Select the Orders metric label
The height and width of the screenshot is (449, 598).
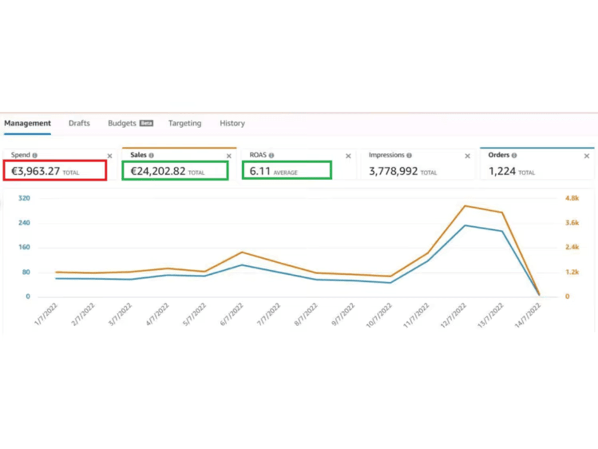click(x=499, y=155)
